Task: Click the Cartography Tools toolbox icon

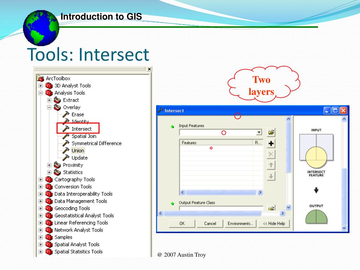Action: [x=49, y=180]
